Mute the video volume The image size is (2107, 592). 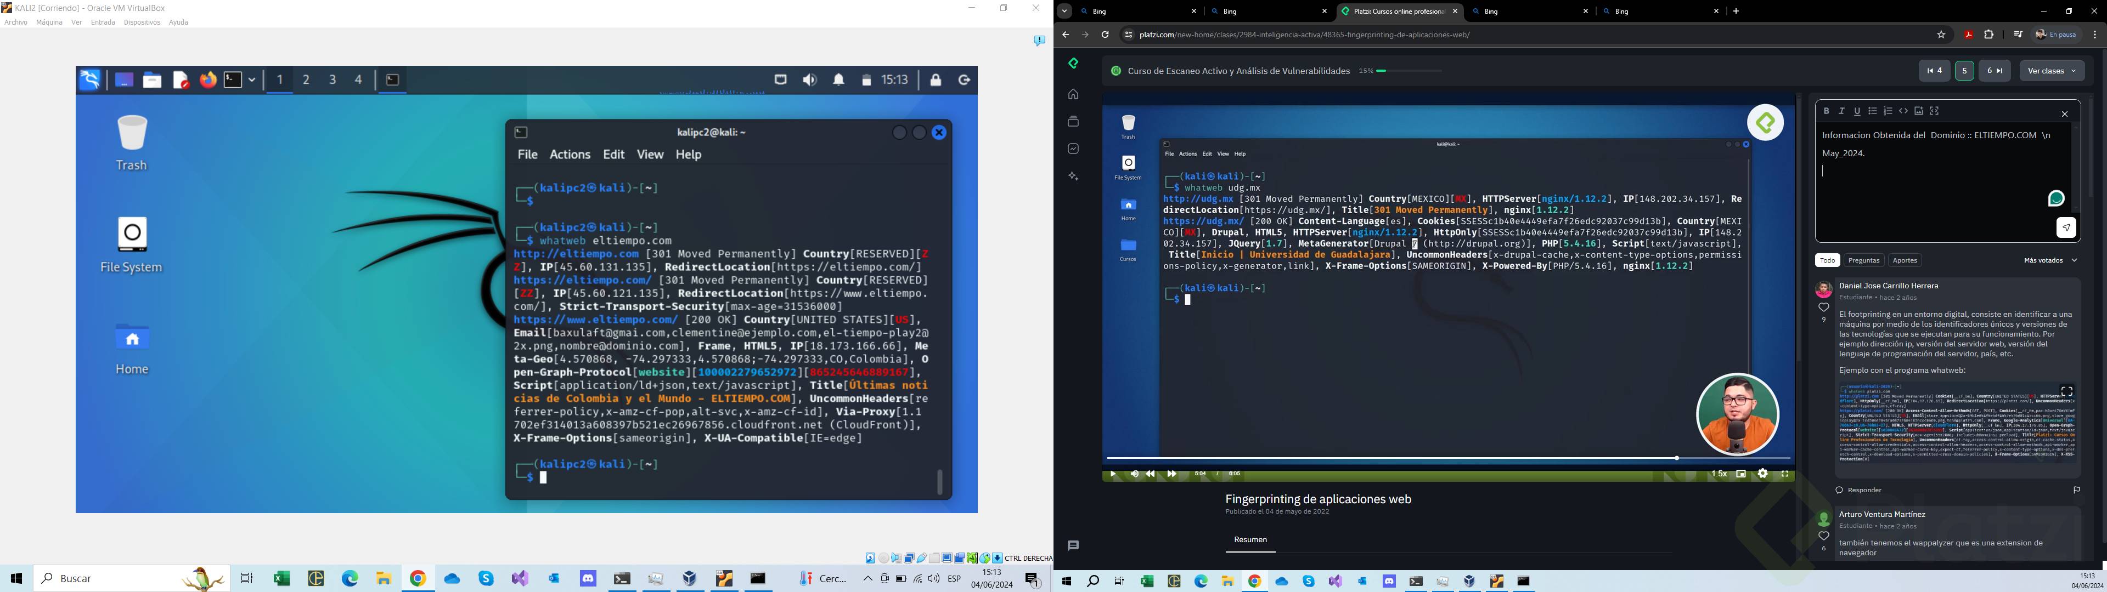pos(1134,474)
